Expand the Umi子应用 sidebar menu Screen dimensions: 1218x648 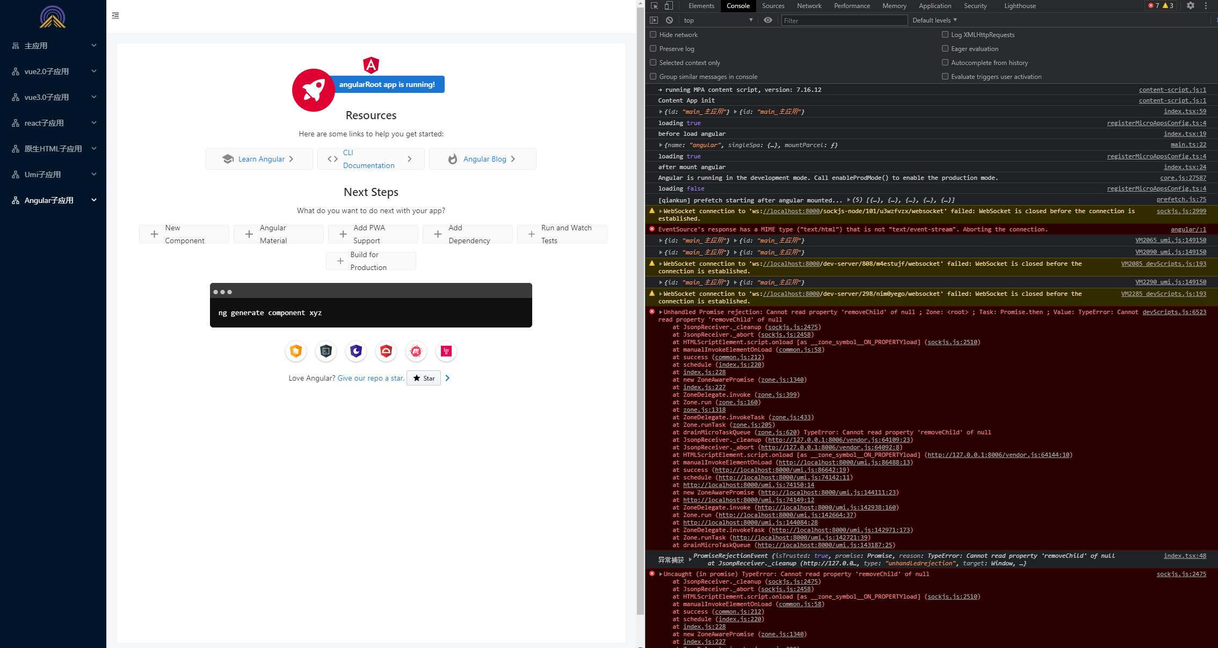[53, 174]
